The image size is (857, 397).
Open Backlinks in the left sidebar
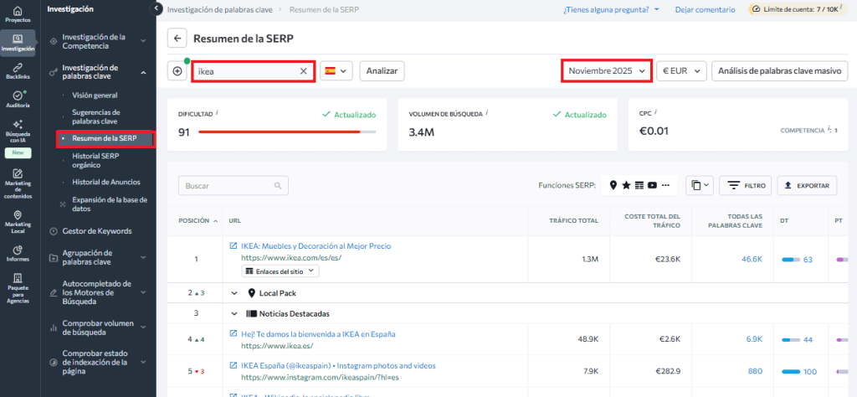pyautogui.click(x=18, y=70)
